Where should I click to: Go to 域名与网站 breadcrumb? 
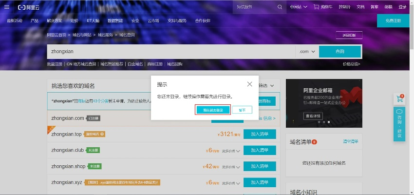pyautogui.click(x=82, y=35)
